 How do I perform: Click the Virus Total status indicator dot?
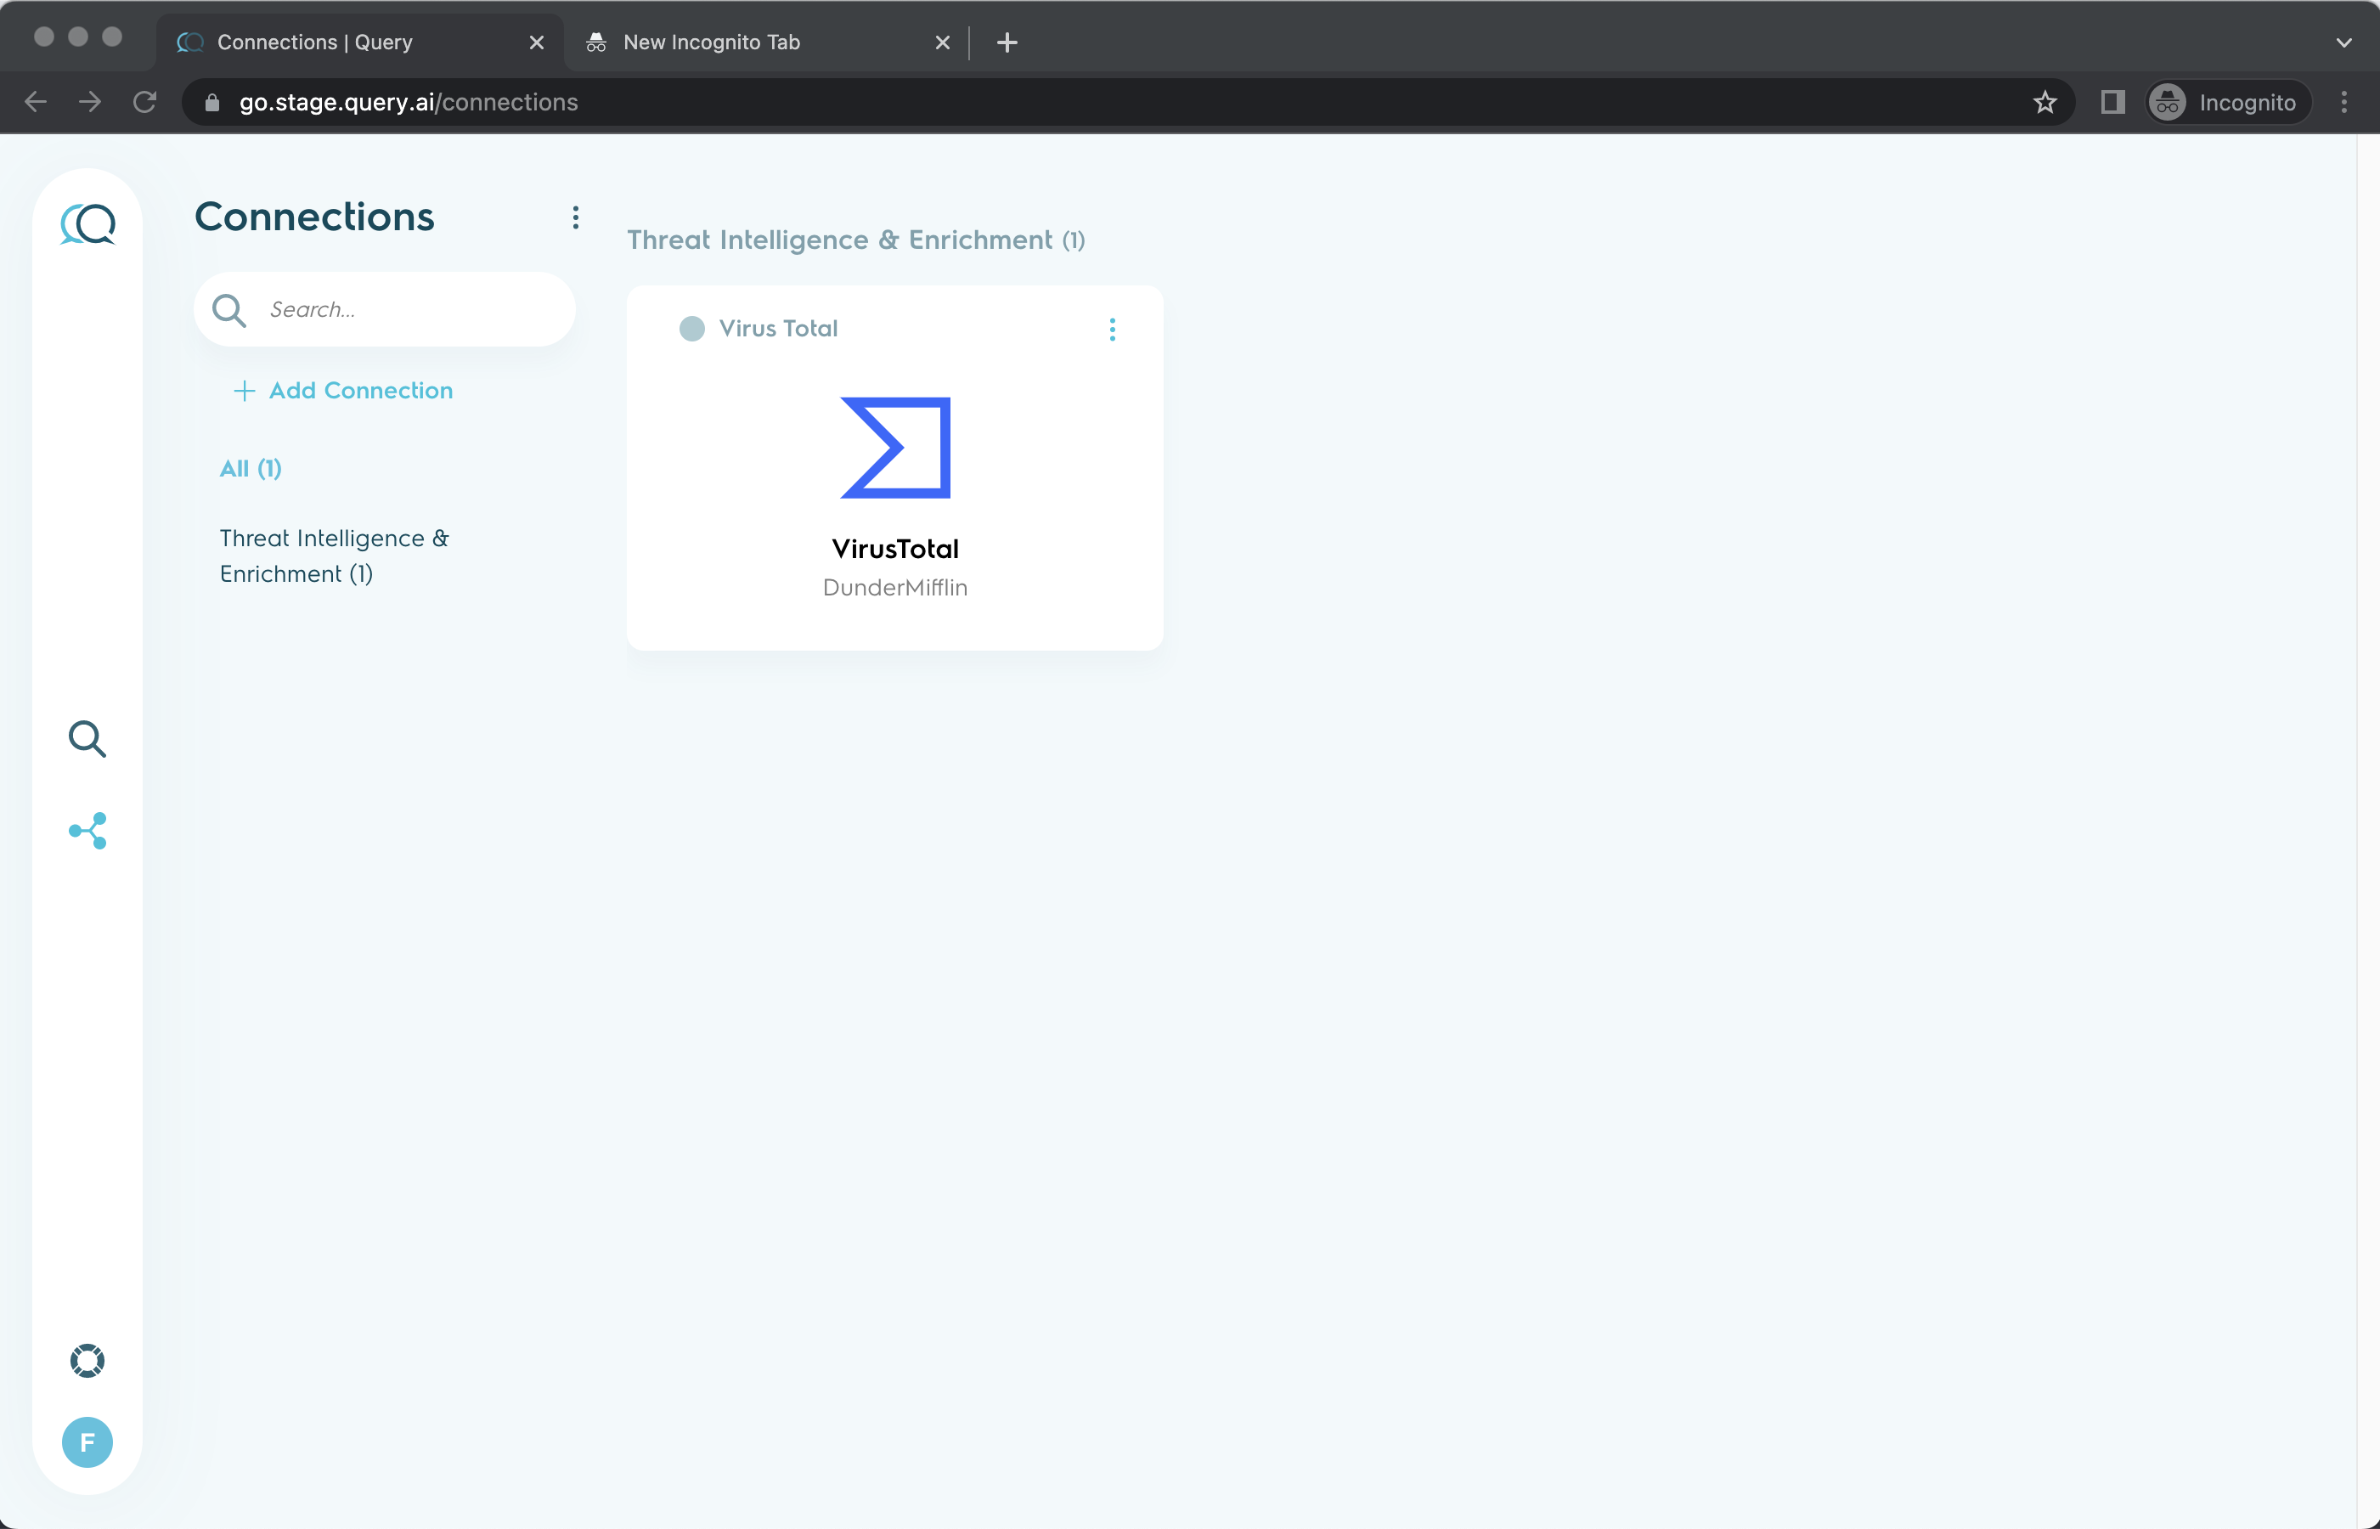click(x=691, y=329)
